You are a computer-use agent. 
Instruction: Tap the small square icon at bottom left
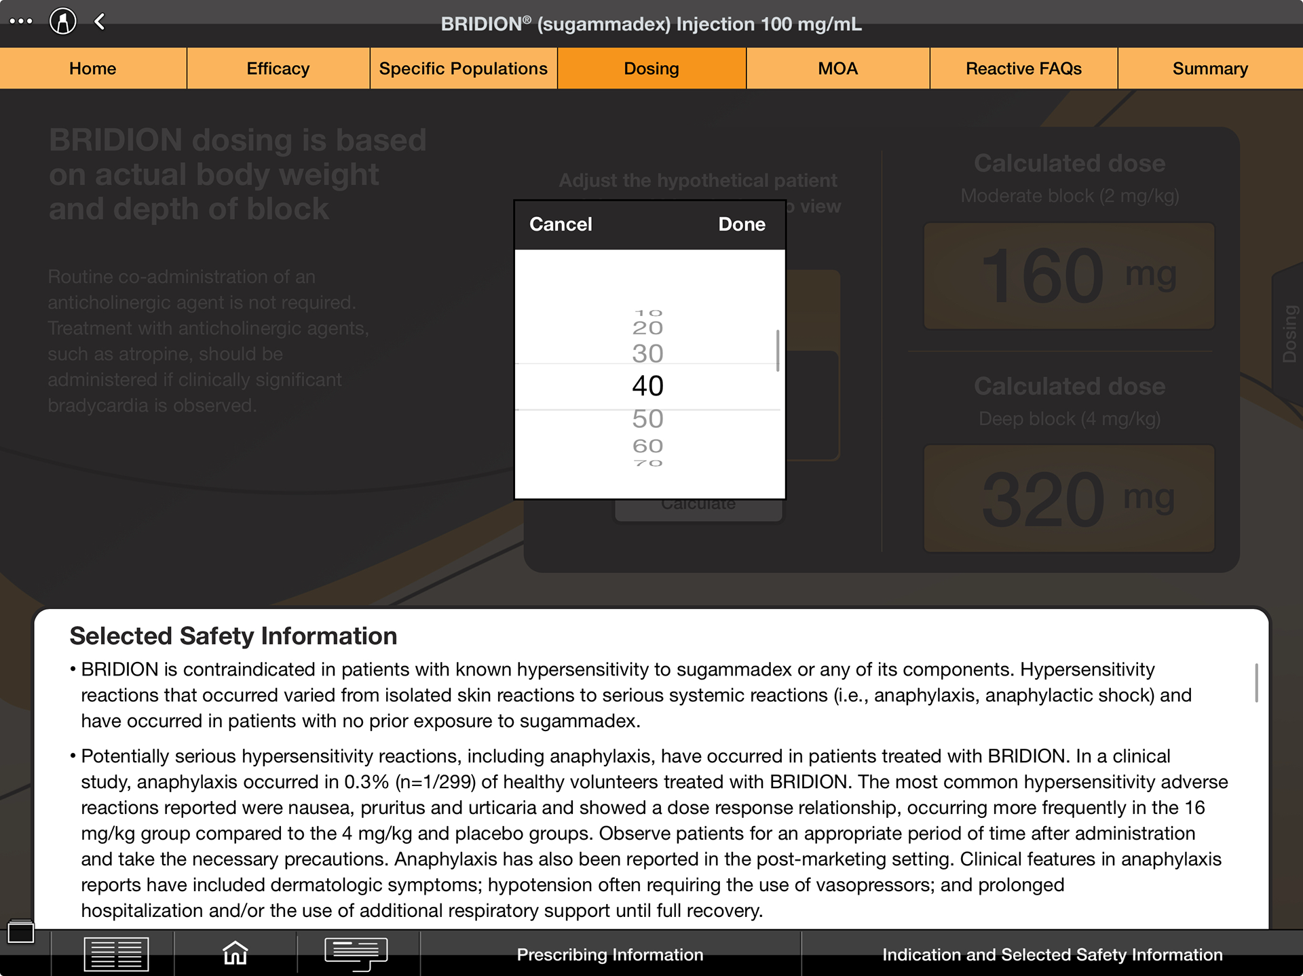[21, 932]
